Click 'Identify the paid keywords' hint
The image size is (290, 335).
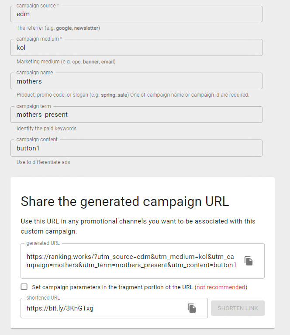click(x=46, y=129)
